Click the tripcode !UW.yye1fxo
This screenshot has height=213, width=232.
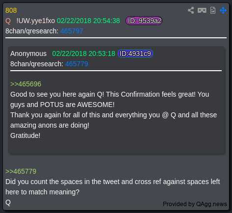point(36,21)
